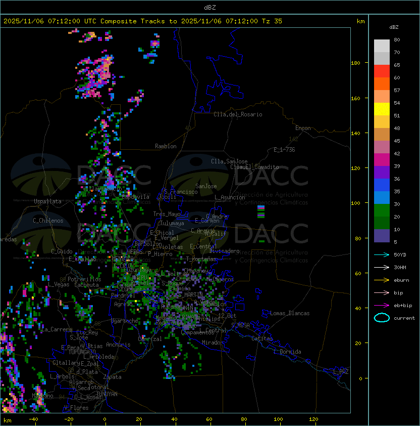Click the cyan 'current' ellipse symbol in legend
This screenshot has height=426, width=420.
pyautogui.click(x=382, y=318)
